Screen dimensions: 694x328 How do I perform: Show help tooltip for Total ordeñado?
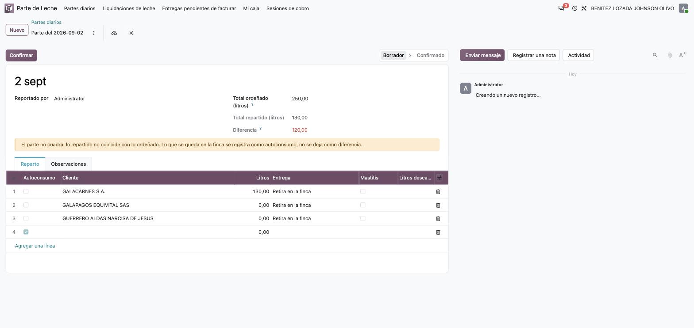coord(252,105)
